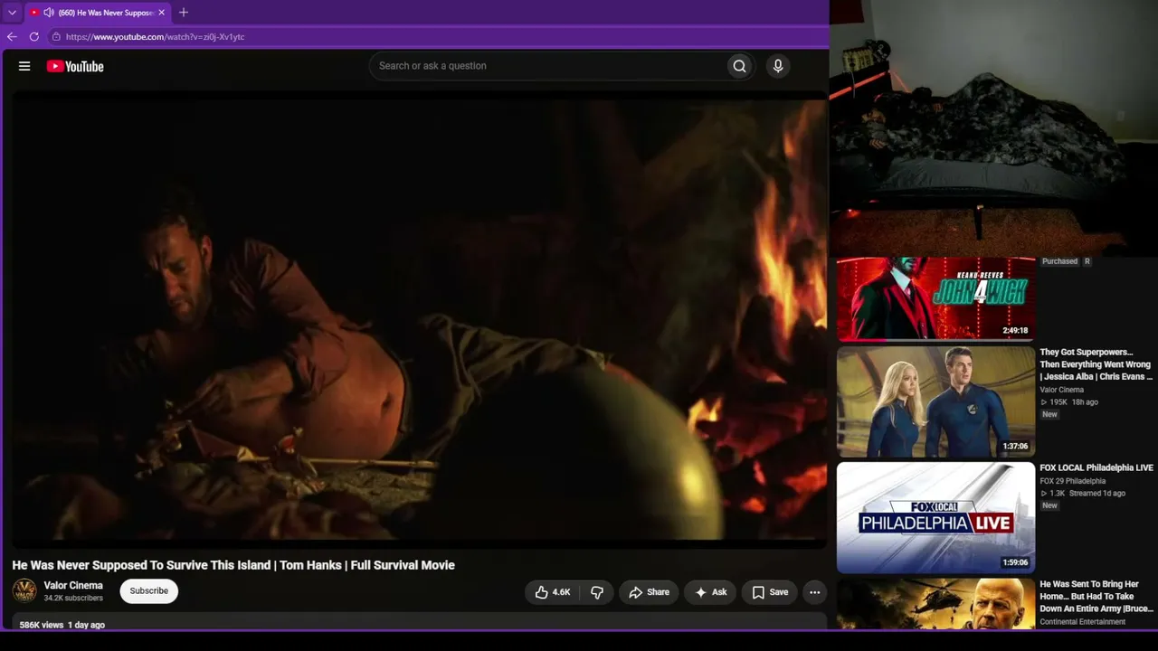Open Valor Cinema channel avatar

(24, 591)
